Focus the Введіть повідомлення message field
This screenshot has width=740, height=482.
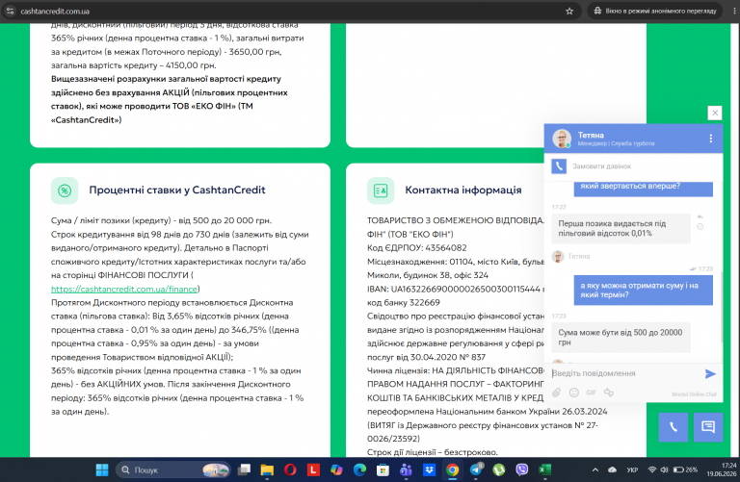click(625, 373)
